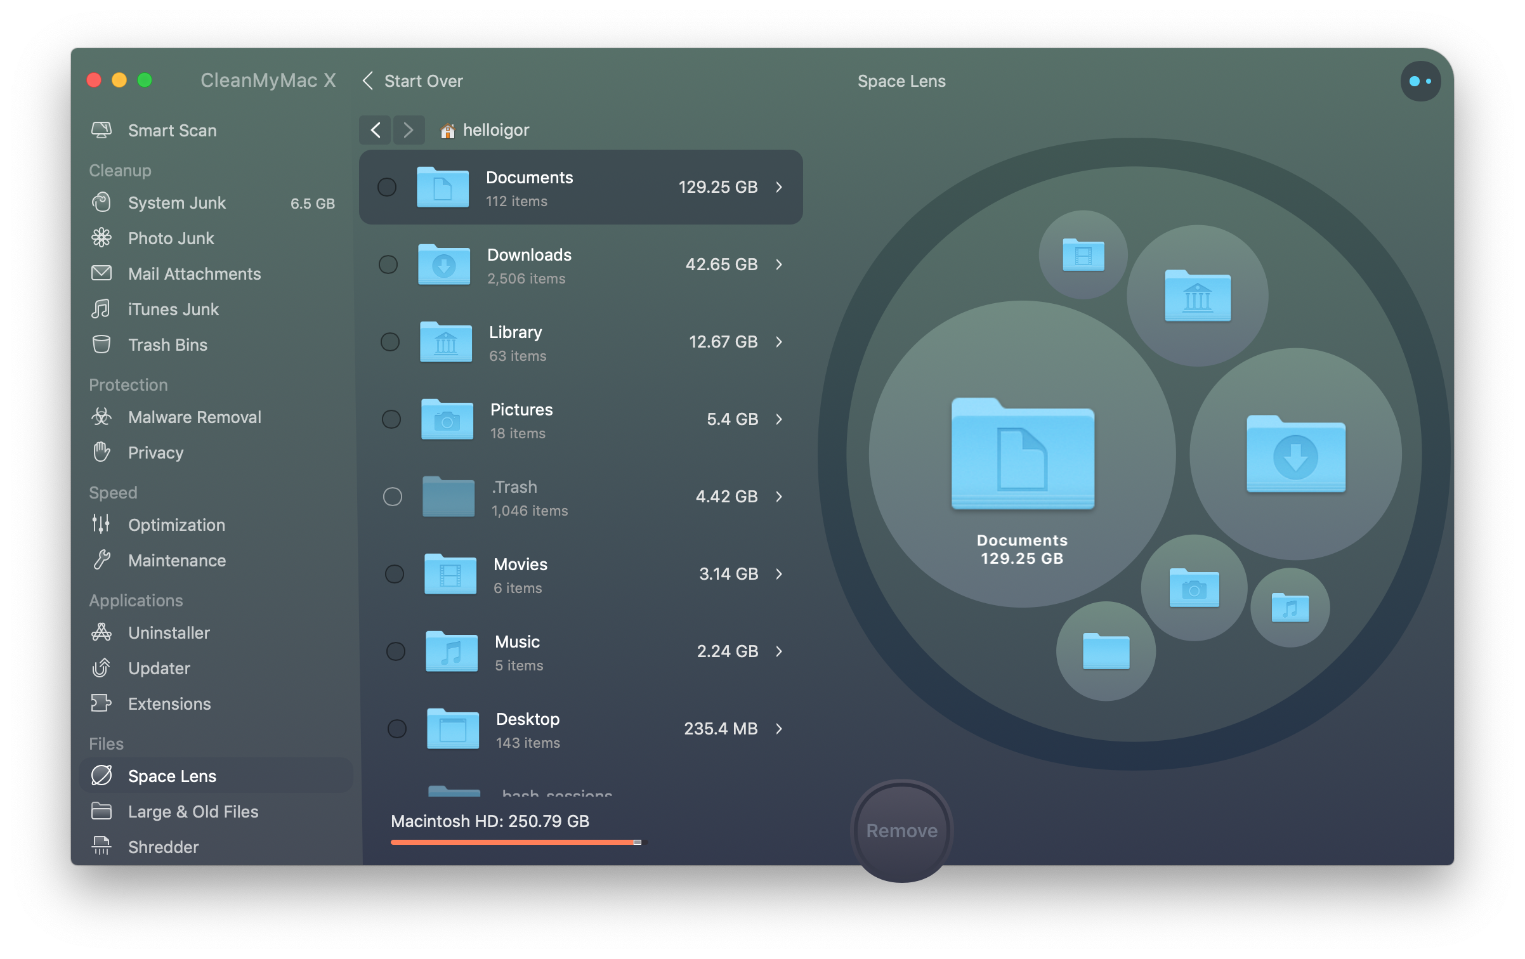Open Large & Old Files module
This screenshot has height=959, width=1525.
point(216,811)
